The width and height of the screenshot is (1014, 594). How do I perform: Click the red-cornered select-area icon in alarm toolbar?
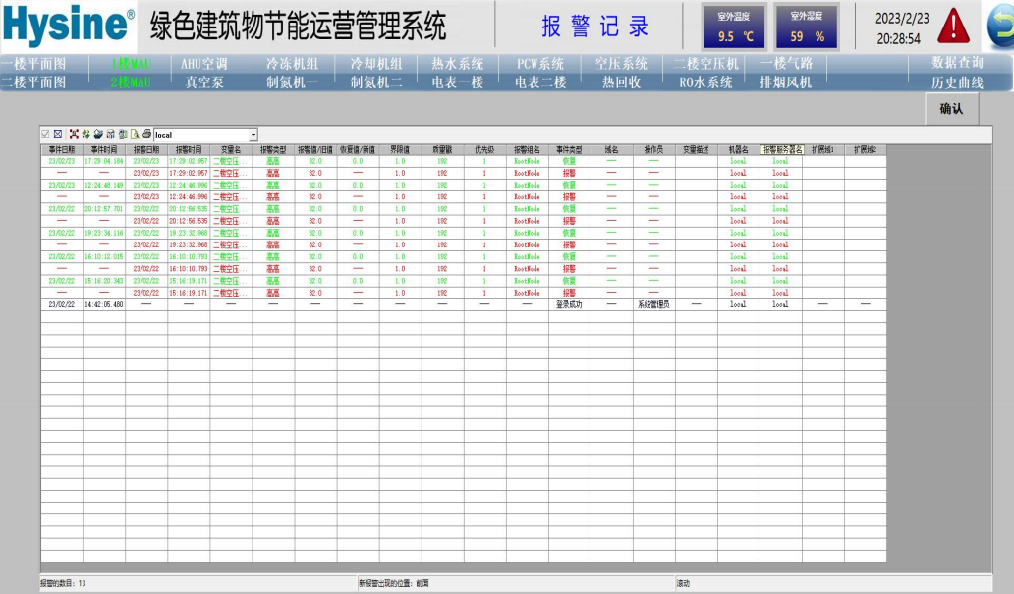click(74, 135)
